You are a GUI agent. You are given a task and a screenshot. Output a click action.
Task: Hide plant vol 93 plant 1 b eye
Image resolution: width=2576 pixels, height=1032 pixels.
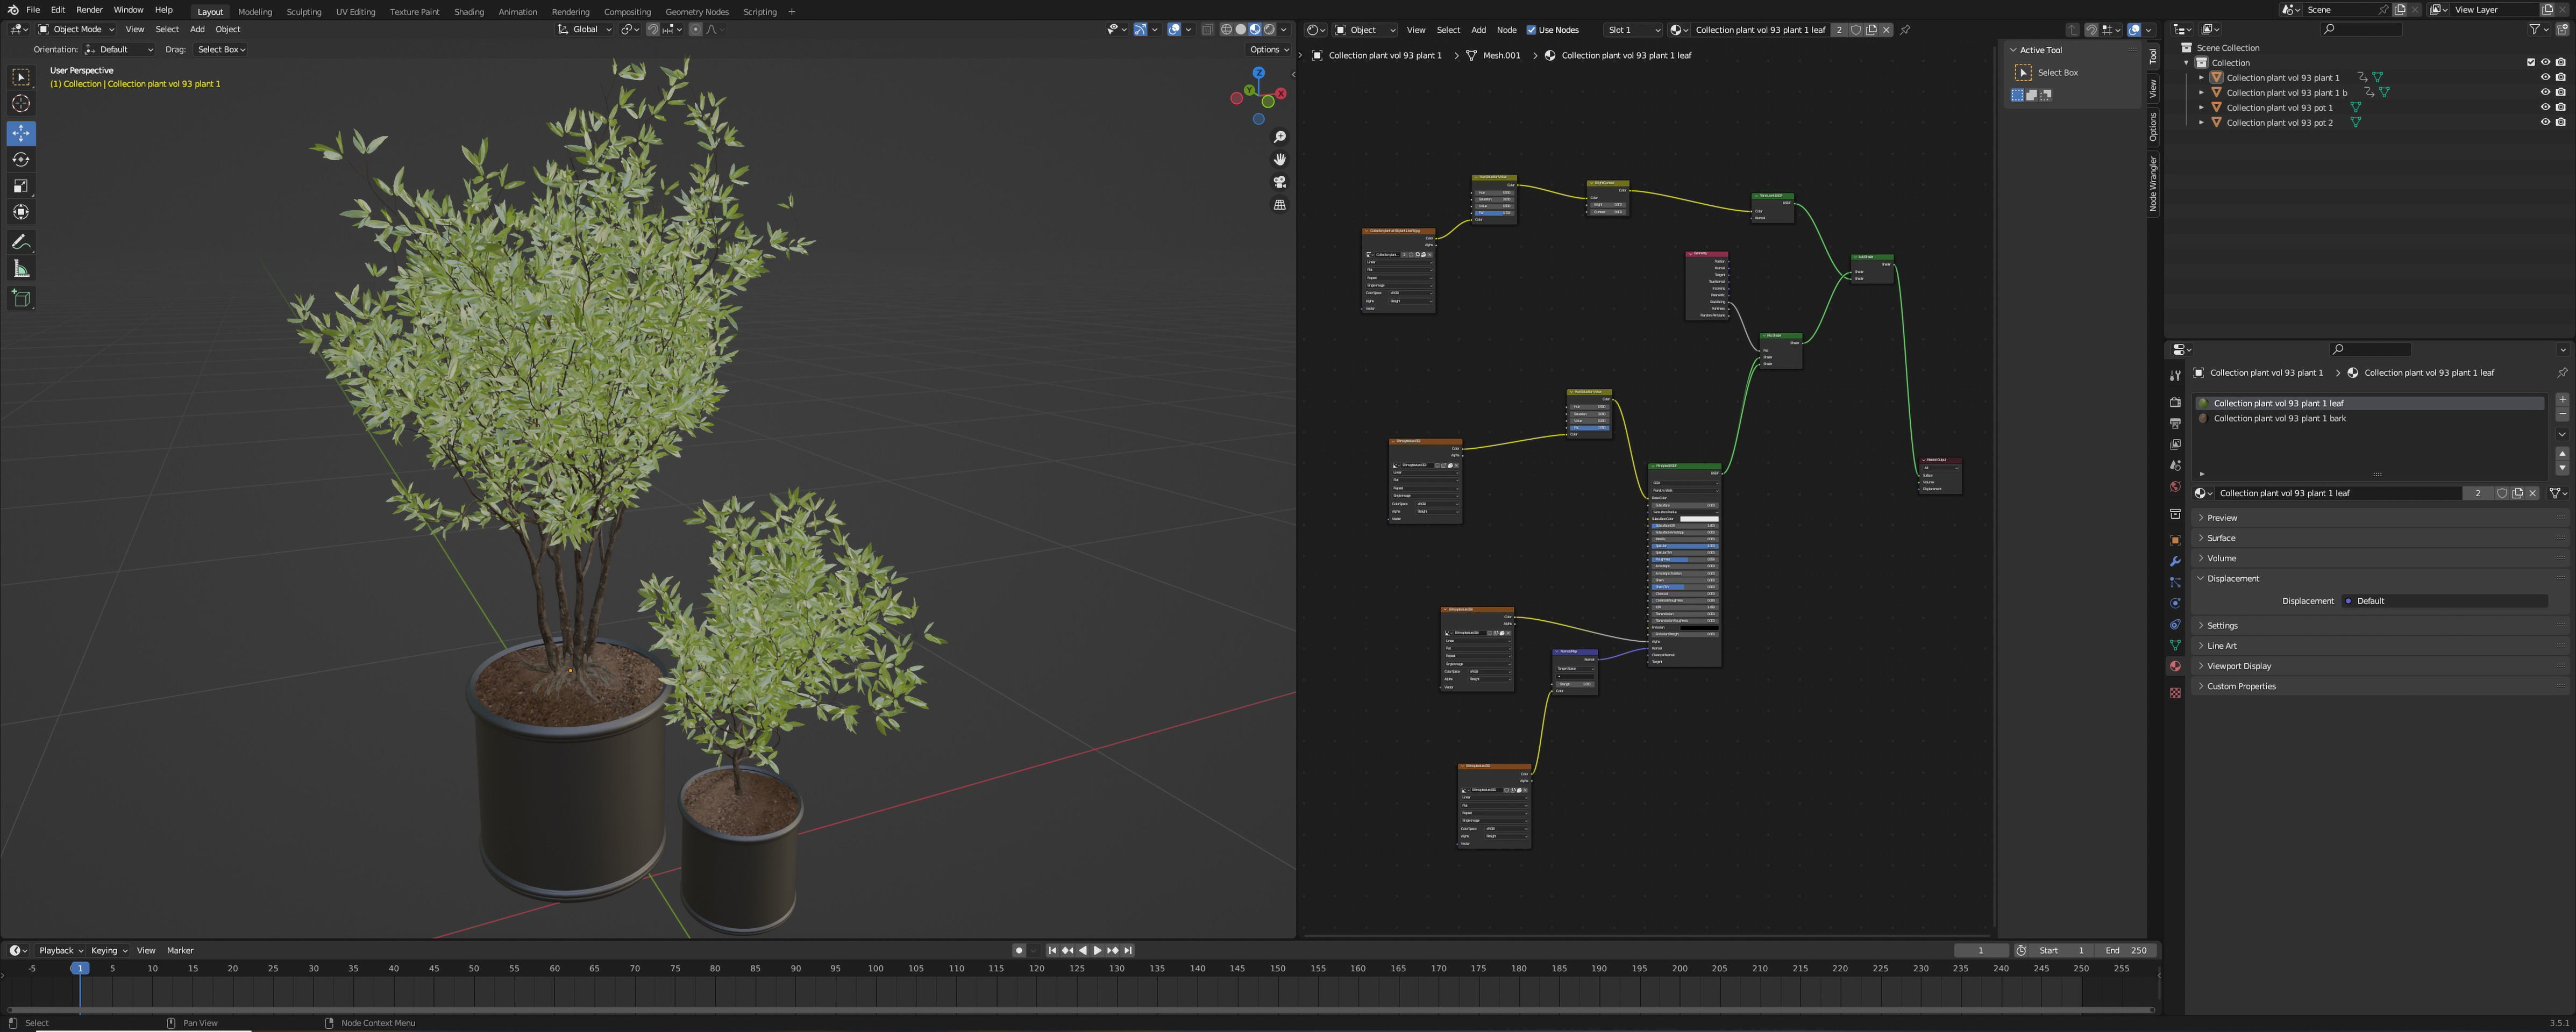point(2545,92)
